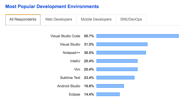Click the "Android Studio" label
This screenshot has width=185, height=100.
[69, 86]
